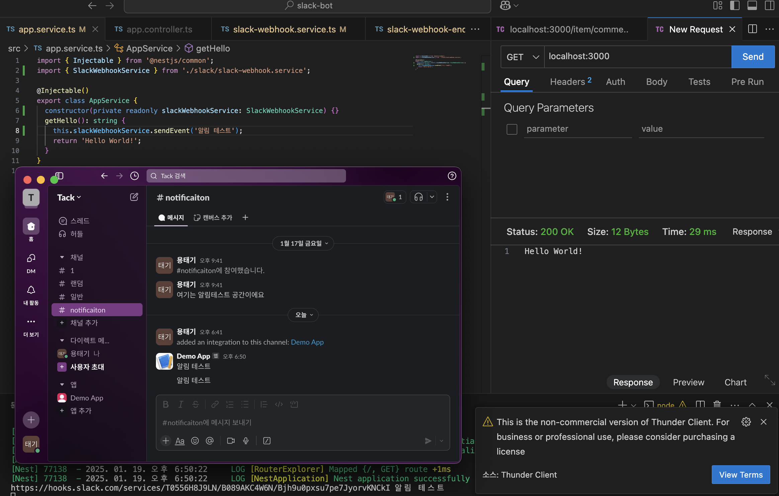
Task: Click the Slack message input box
Action: pos(303,422)
